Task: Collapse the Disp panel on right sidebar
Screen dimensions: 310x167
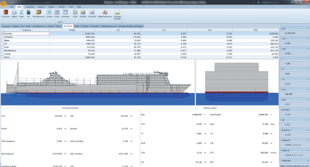Action: (307, 28)
